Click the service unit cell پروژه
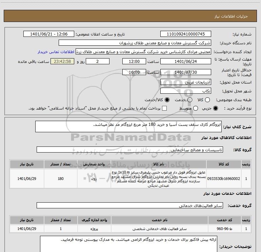Screen dimensions: 261x252 pyautogui.click(x=94, y=229)
